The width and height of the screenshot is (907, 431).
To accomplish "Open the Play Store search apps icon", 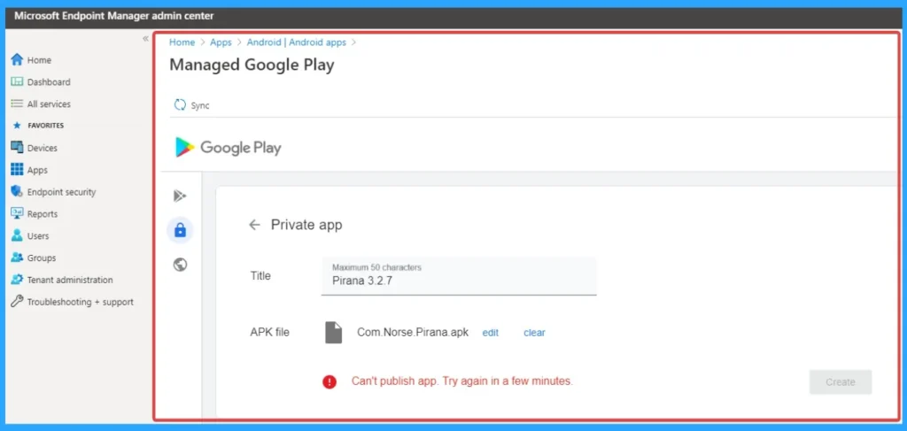I will coord(180,196).
